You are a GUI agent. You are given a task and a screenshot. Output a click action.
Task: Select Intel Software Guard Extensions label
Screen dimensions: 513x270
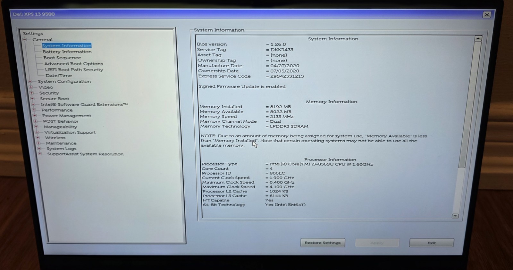pos(84,104)
